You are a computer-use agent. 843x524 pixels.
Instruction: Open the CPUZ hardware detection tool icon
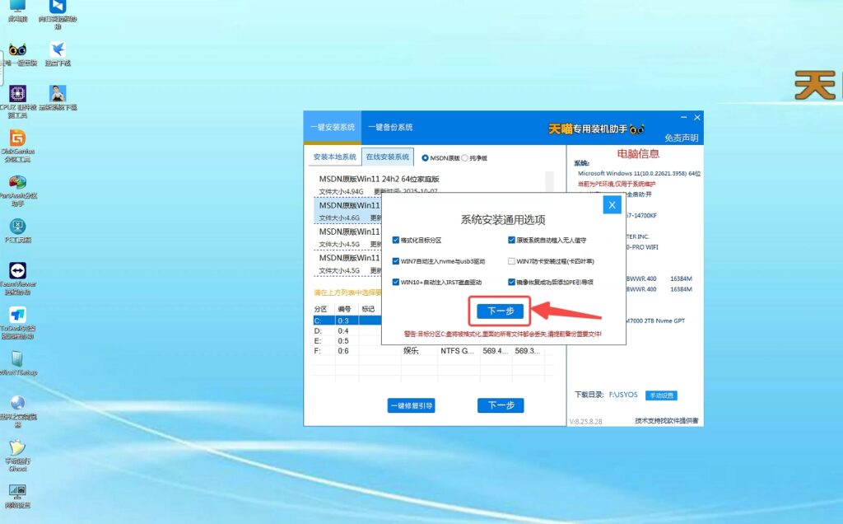(16, 93)
